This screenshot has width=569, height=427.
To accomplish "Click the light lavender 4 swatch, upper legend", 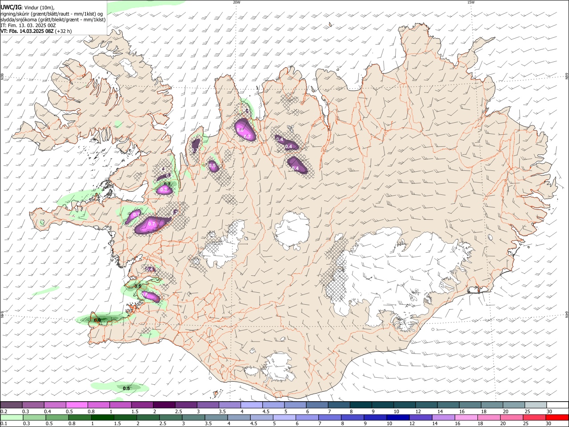I will pyautogui.click(x=251, y=405).
